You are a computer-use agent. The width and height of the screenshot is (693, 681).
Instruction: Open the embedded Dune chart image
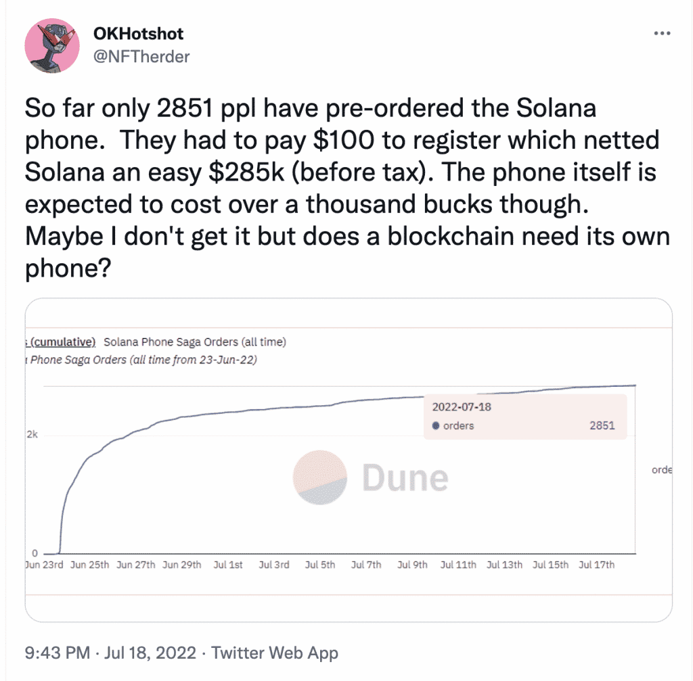click(349, 460)
